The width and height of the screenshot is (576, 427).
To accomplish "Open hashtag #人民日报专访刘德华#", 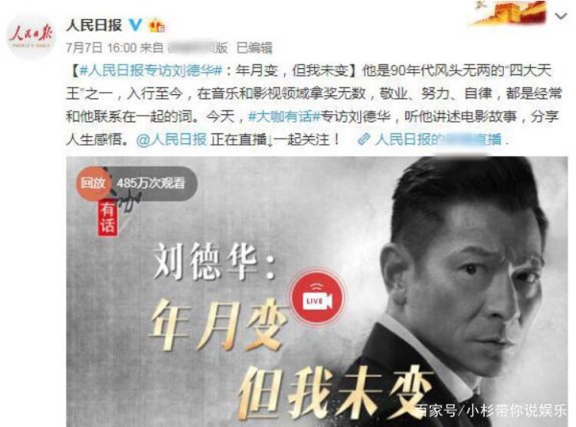I will [152, 70].
